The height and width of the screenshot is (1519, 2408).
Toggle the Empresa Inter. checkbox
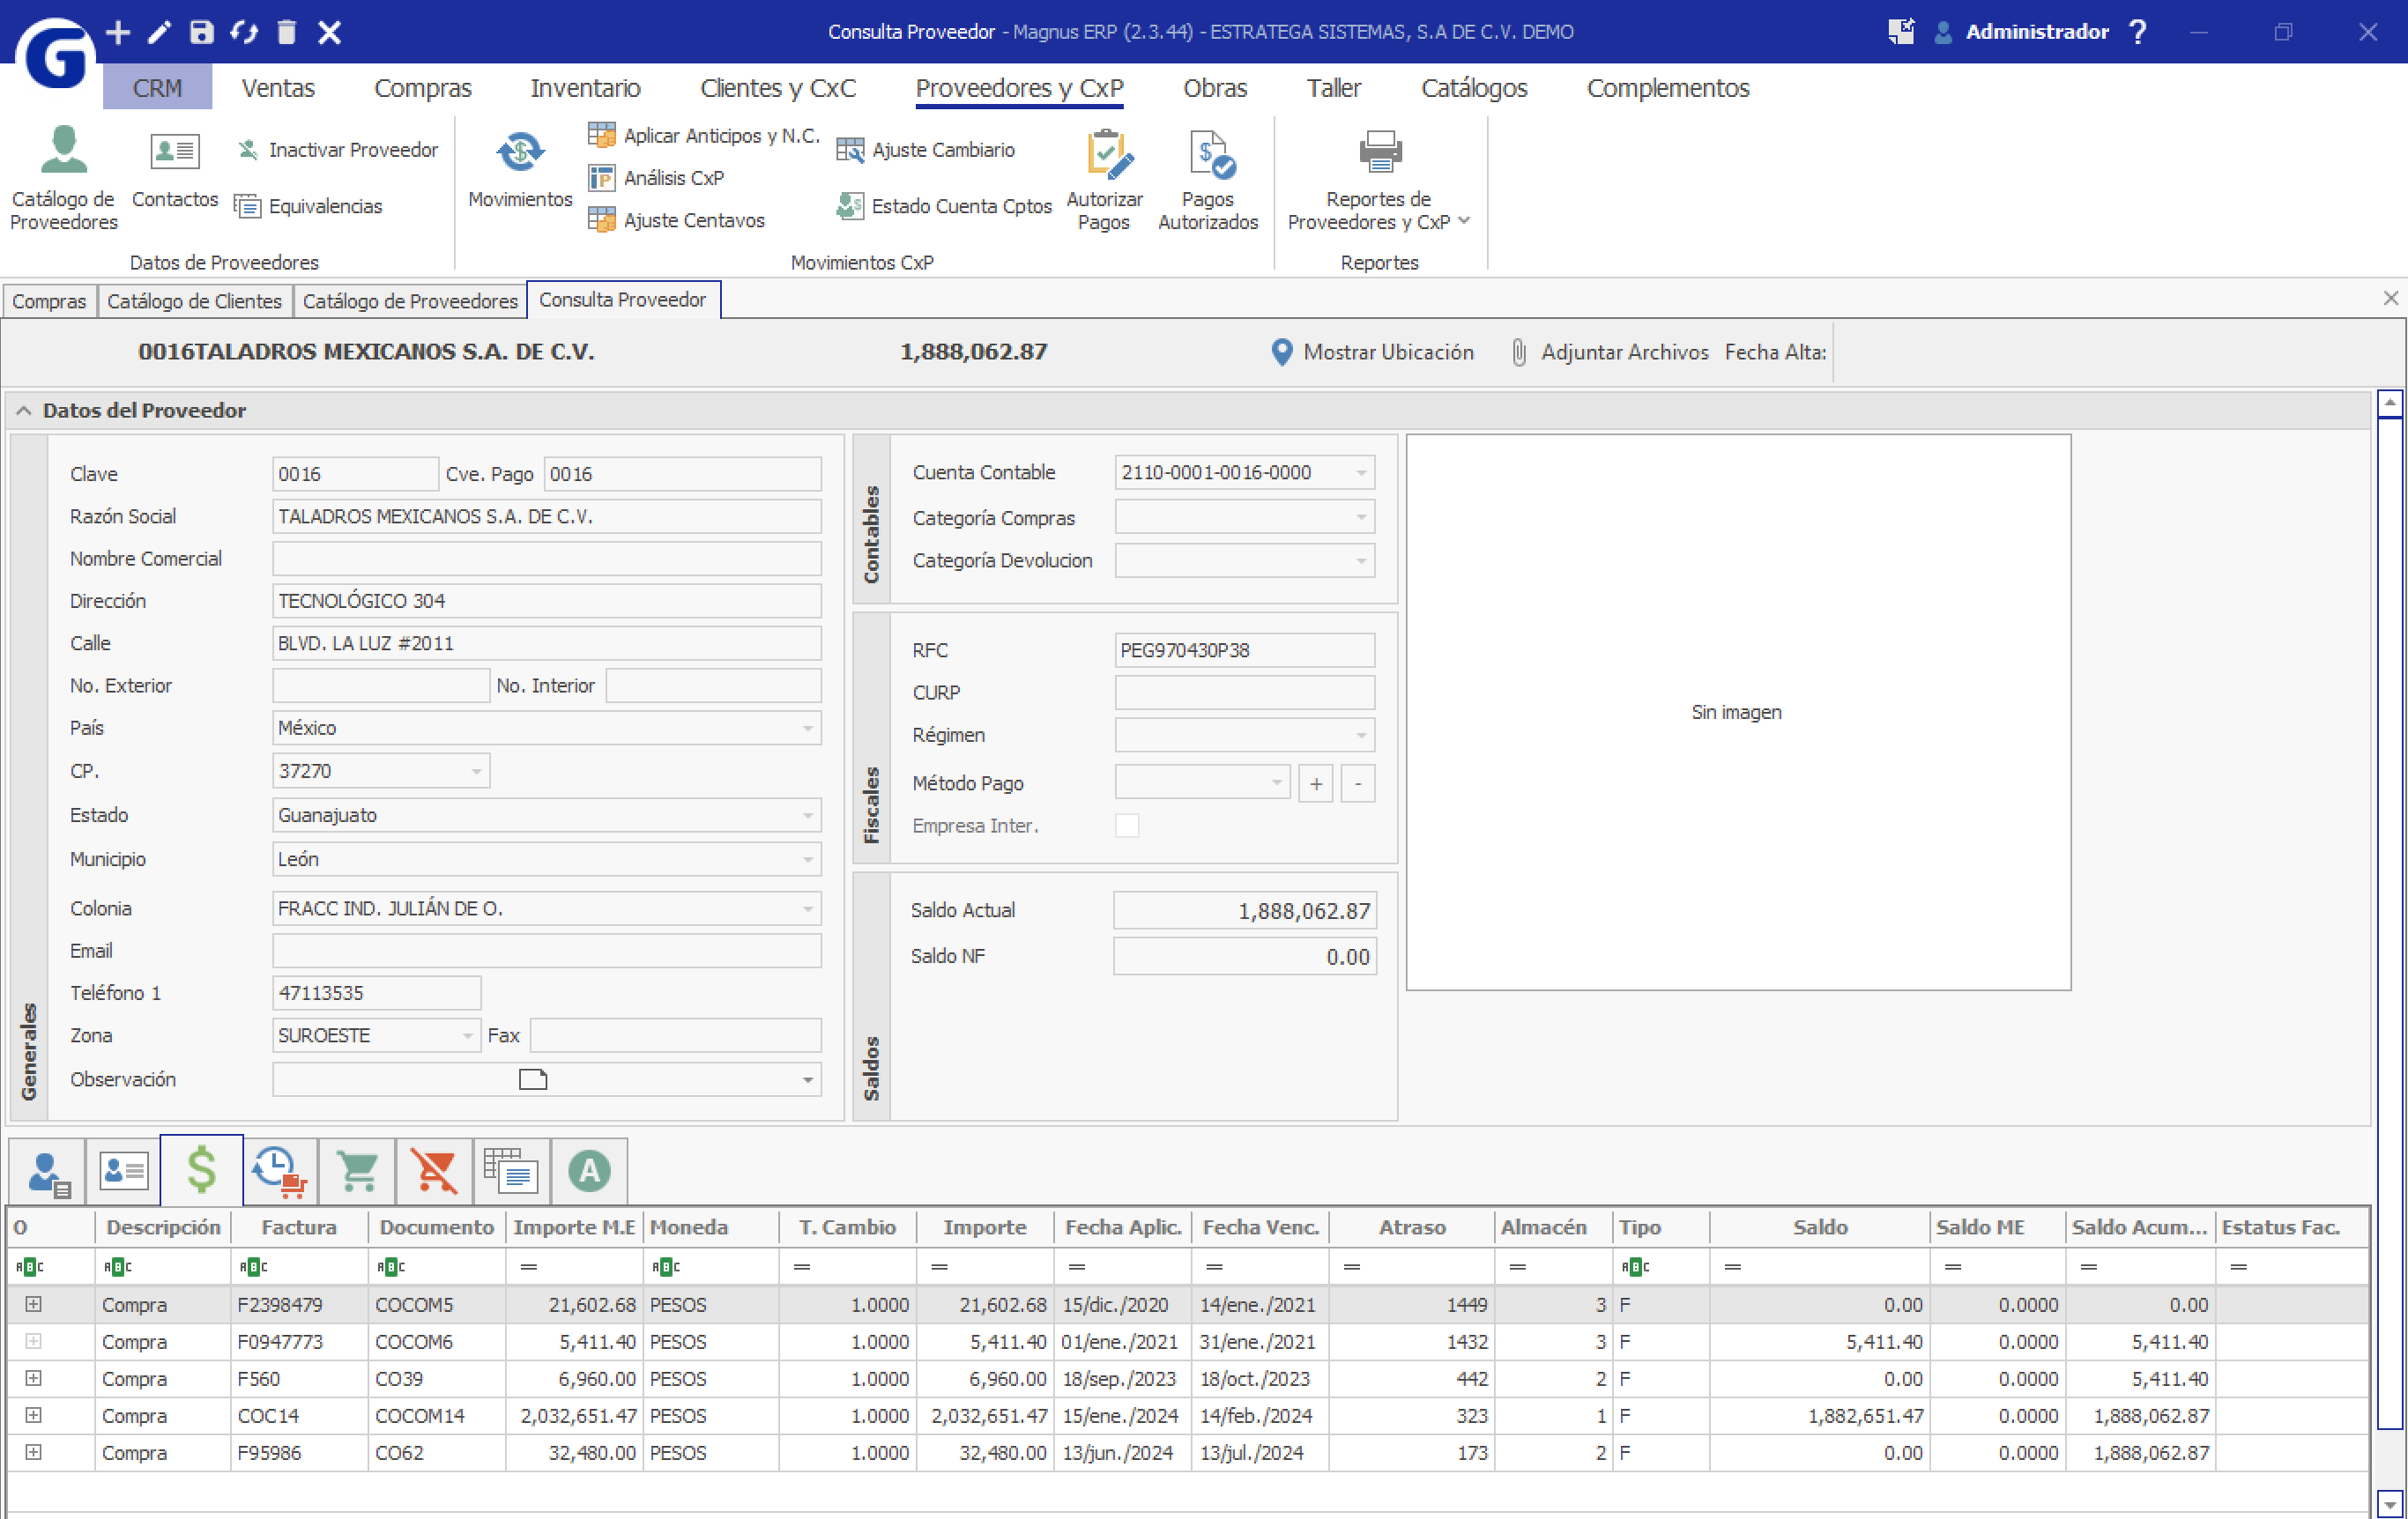pos(1127,826)
